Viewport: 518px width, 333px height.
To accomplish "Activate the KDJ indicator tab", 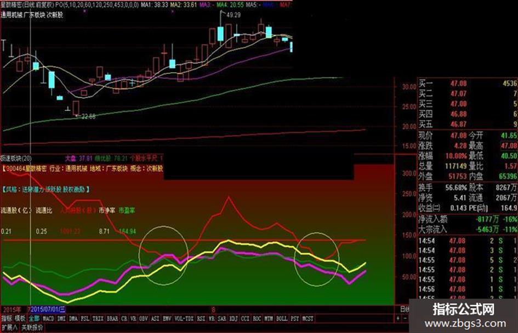I will (234, 318).
